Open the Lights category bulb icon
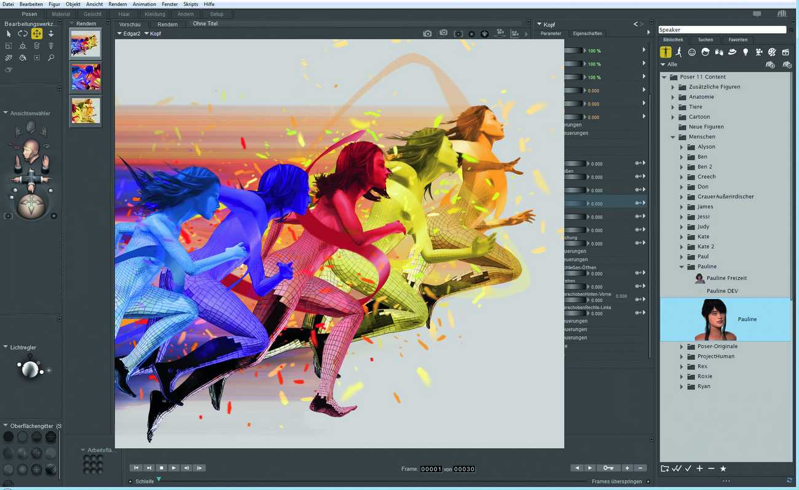The image size is (799, 490). click(746, 53)
